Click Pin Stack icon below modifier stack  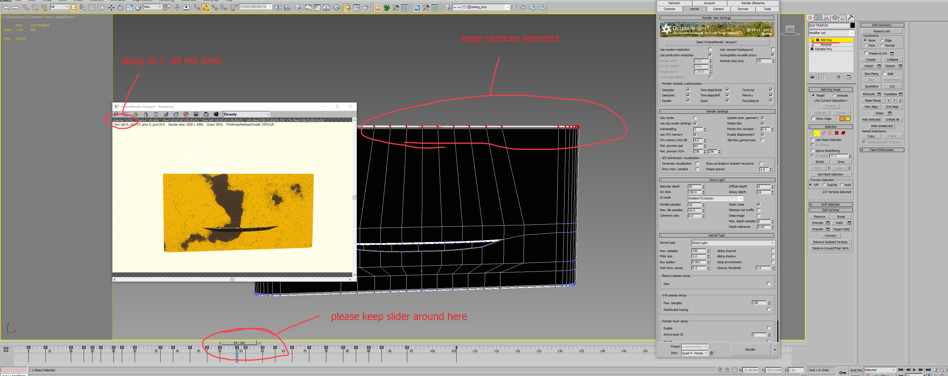(x=812, y=77)
